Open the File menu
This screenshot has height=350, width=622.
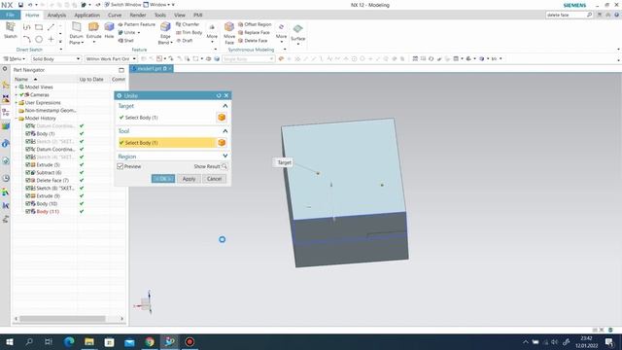click(11, 15)
